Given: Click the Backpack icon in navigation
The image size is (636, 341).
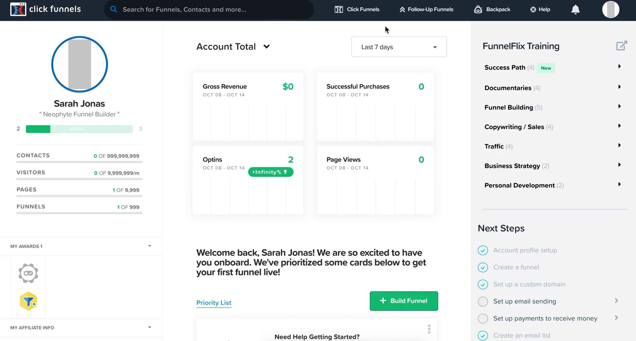Looking at the screenshot, I should pyautogui.click(x=478, y=9).
